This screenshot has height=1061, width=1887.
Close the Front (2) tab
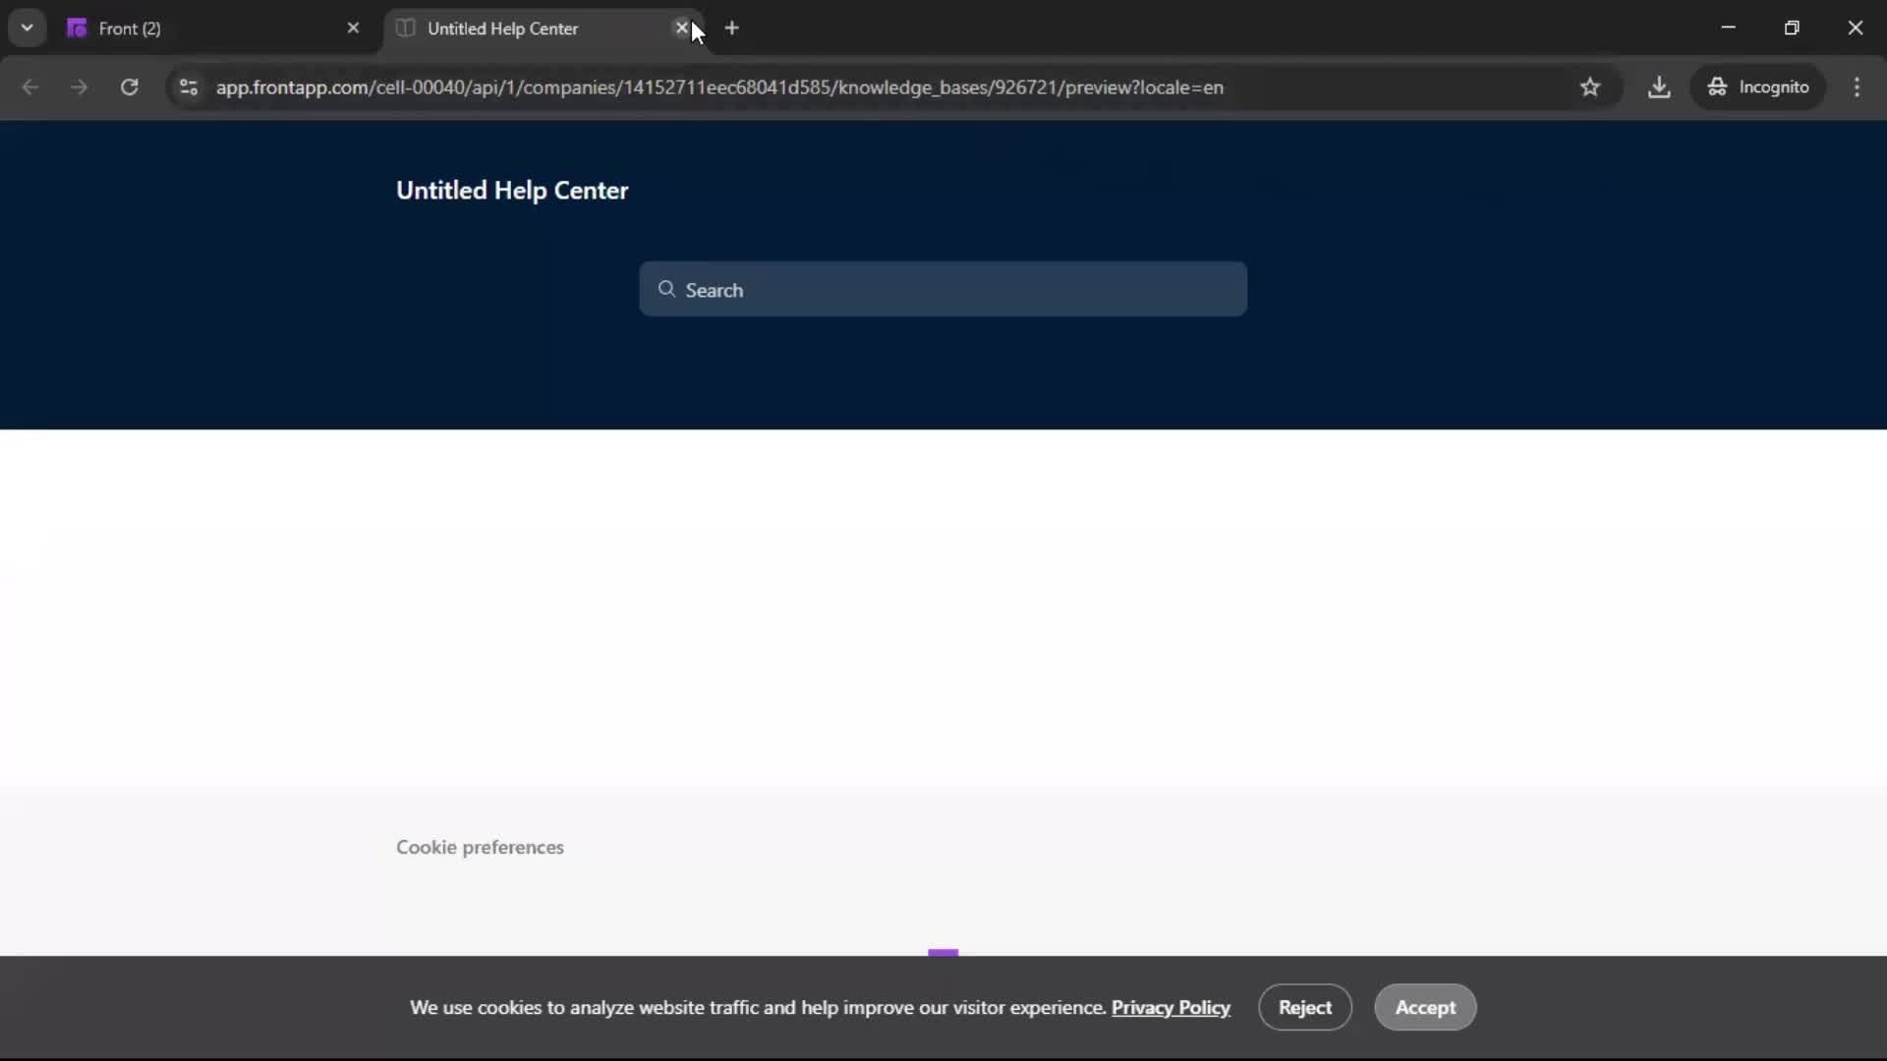355,28
